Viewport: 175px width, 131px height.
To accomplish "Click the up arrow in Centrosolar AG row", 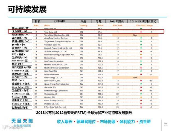I will click(x=141, y=94).
